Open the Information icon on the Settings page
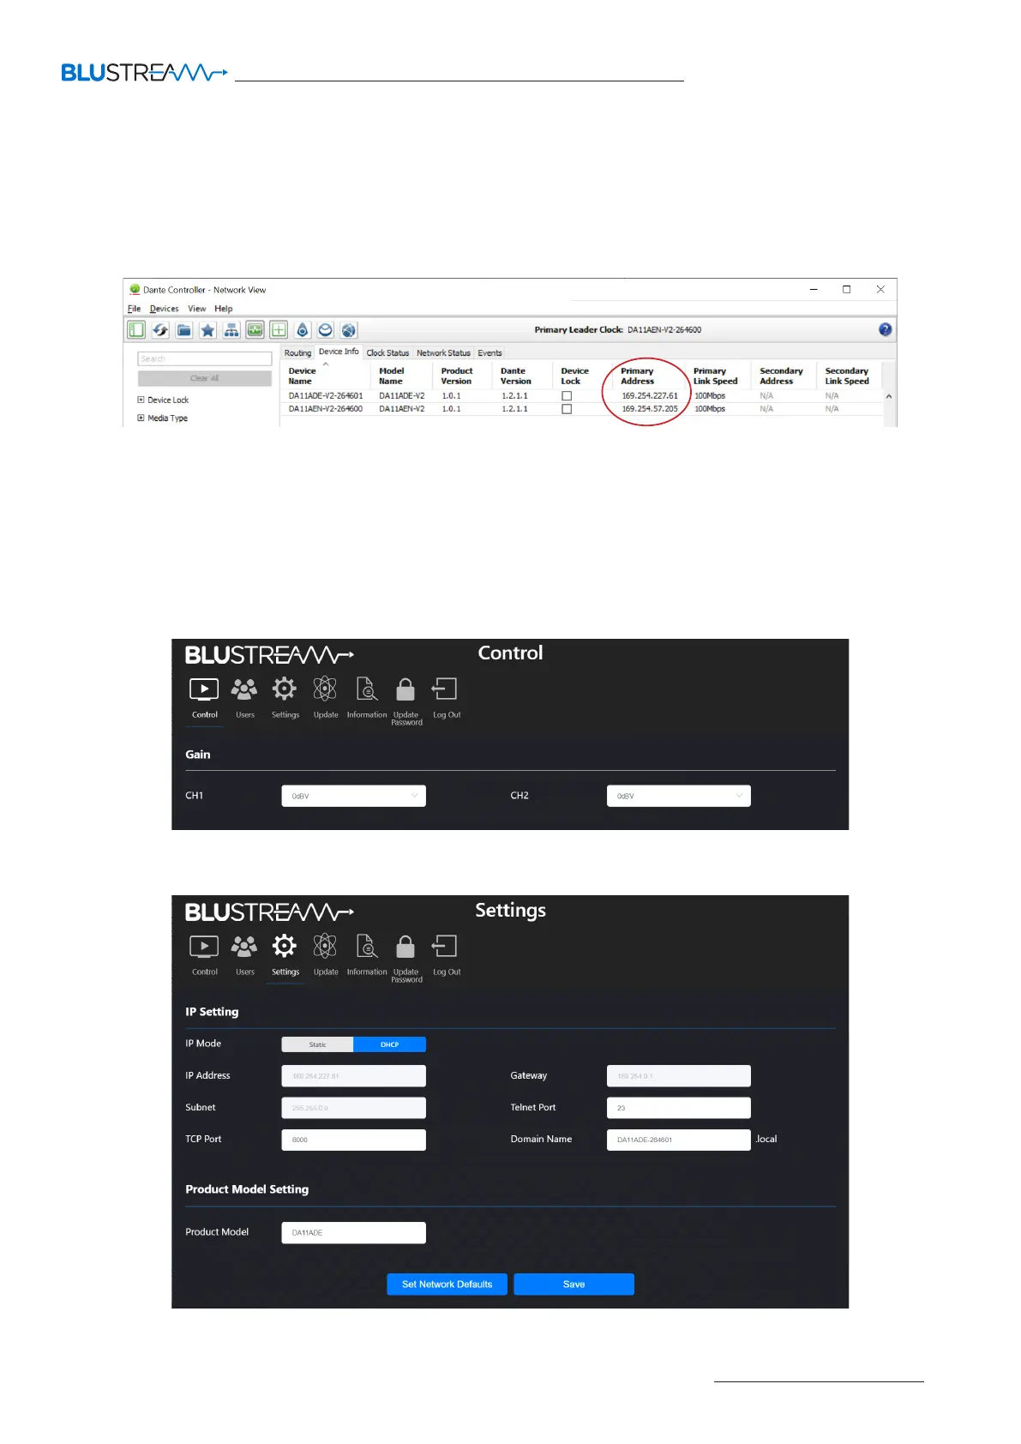Image resolution: width=1021 pixels, height=1444 pixels. (367, 948)
